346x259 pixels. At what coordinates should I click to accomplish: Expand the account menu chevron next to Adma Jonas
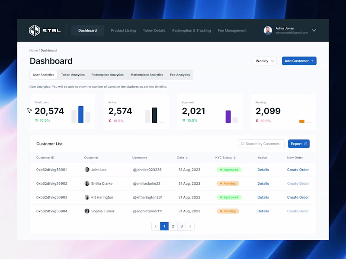tap(314, 30)
